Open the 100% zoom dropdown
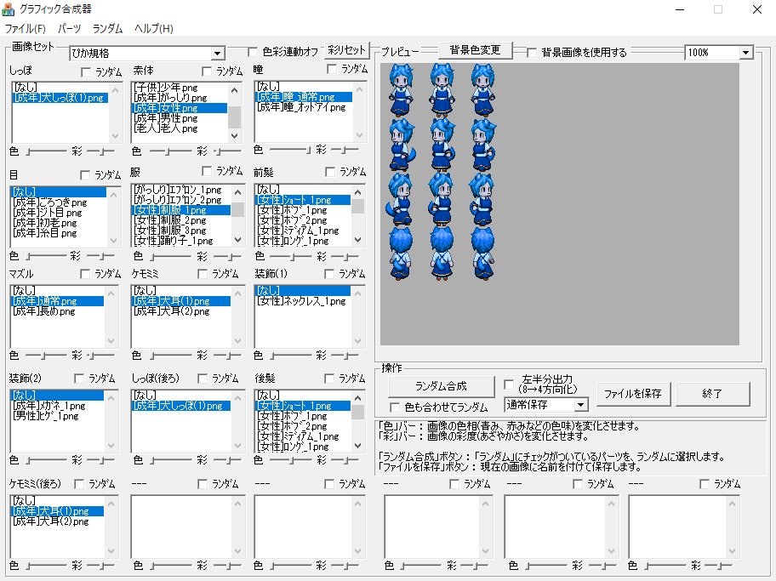This screenshot has width=776, height=581. coord(746,53)
